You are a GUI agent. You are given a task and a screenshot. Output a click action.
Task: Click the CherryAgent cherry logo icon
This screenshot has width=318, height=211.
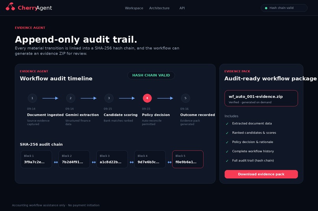pos(10,6)
